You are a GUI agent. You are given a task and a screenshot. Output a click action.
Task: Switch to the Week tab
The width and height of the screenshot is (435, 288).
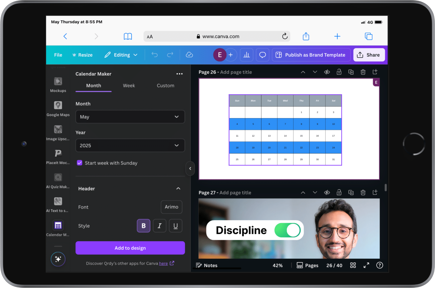[x=129, y=86]
